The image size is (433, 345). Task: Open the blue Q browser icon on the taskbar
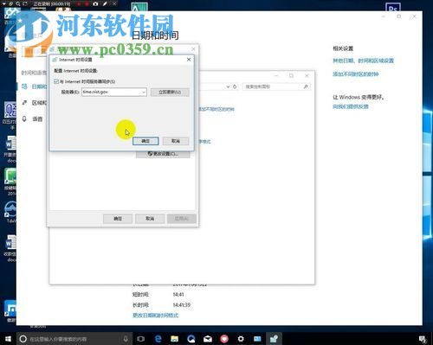(191, 339)
